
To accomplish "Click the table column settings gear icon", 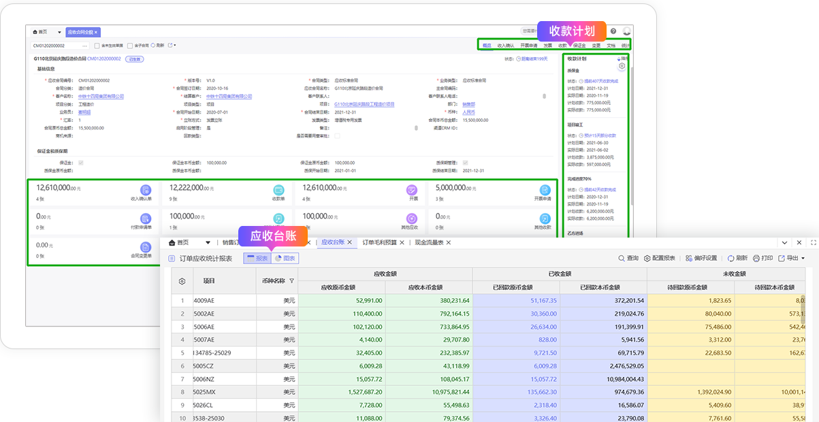I will tap(182, 281).
